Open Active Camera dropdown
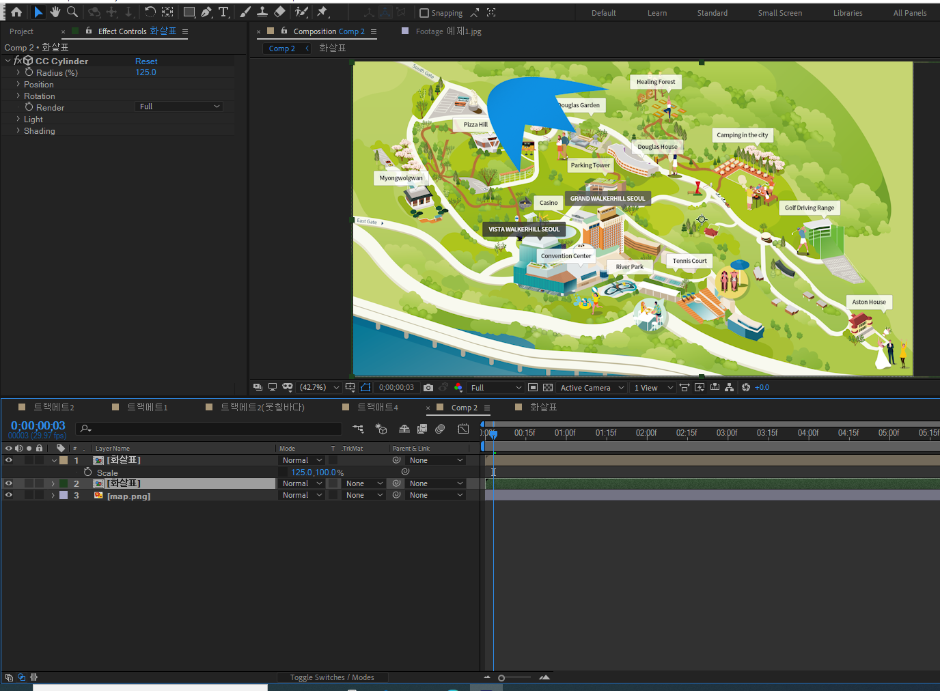Image resolution: width=940 pixels, height=691 pixels. click(592, 387)
